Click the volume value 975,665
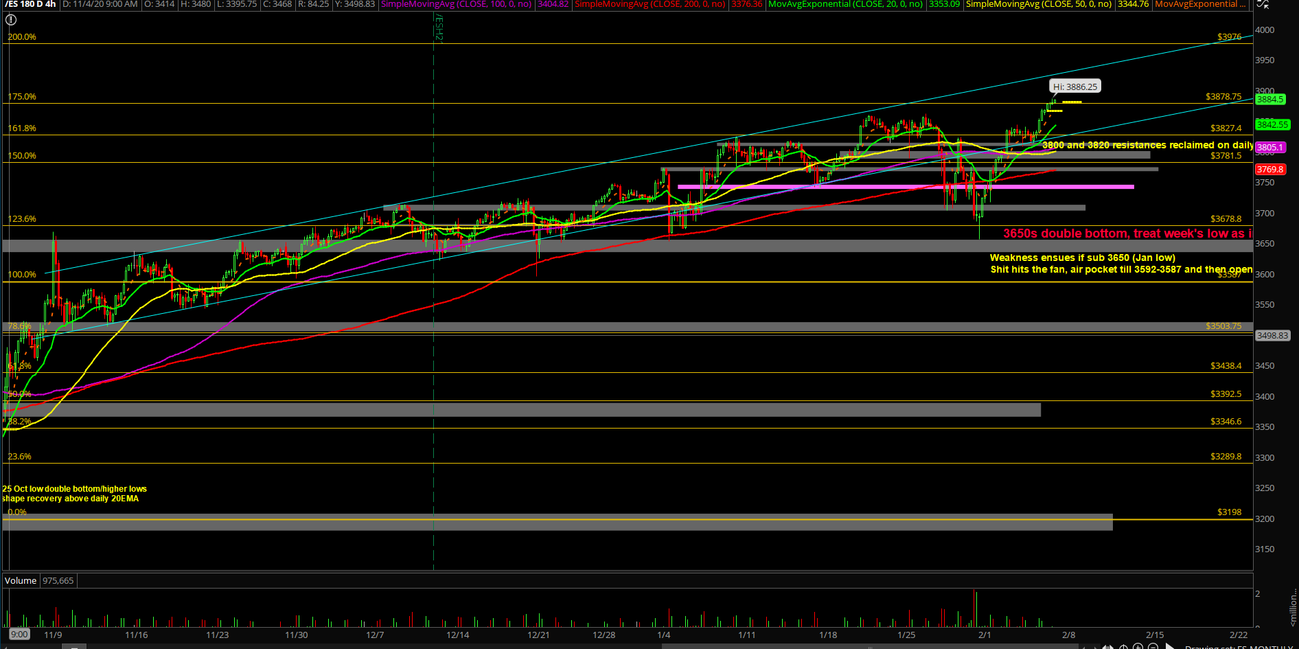 tap(58, 580)
